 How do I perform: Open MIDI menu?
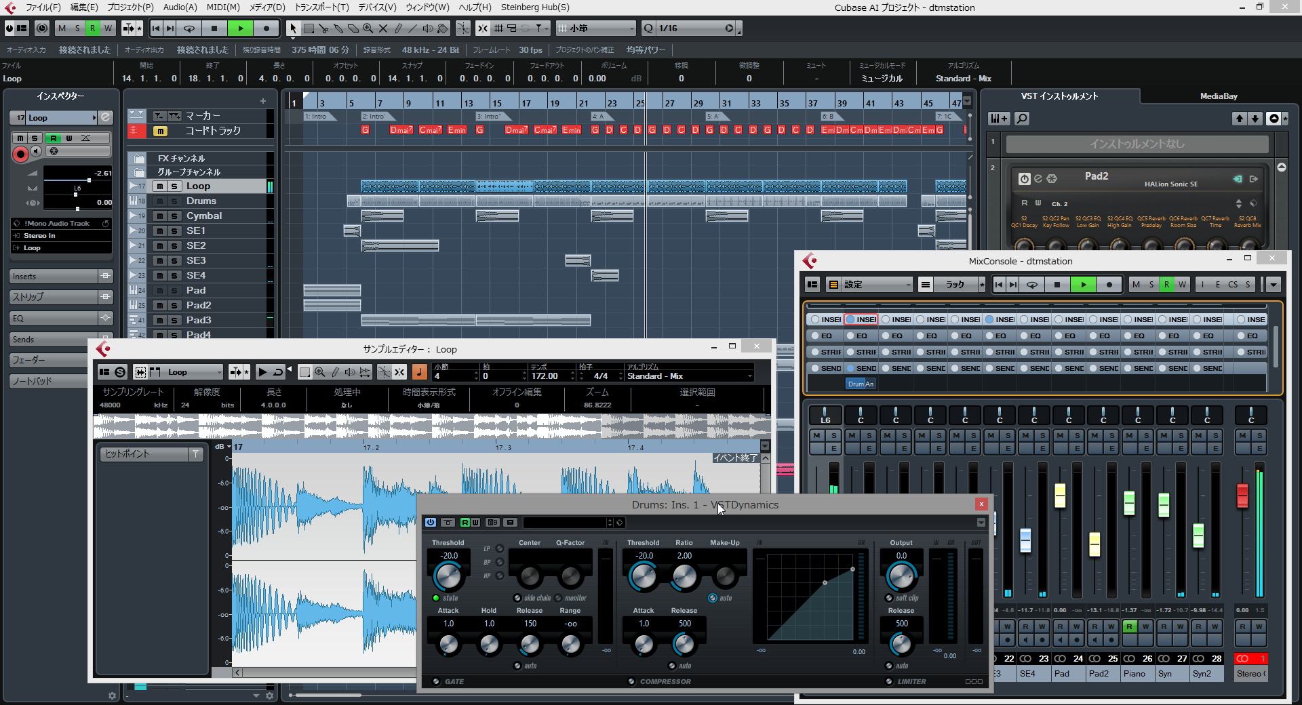(223, 7)
